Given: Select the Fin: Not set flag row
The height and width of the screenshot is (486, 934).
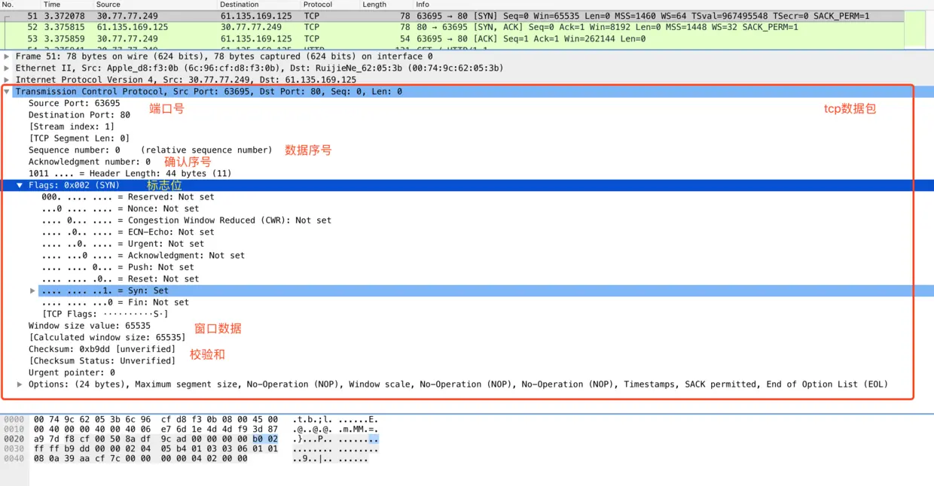Looking at the screenshot, I should (x=115, y=302).
